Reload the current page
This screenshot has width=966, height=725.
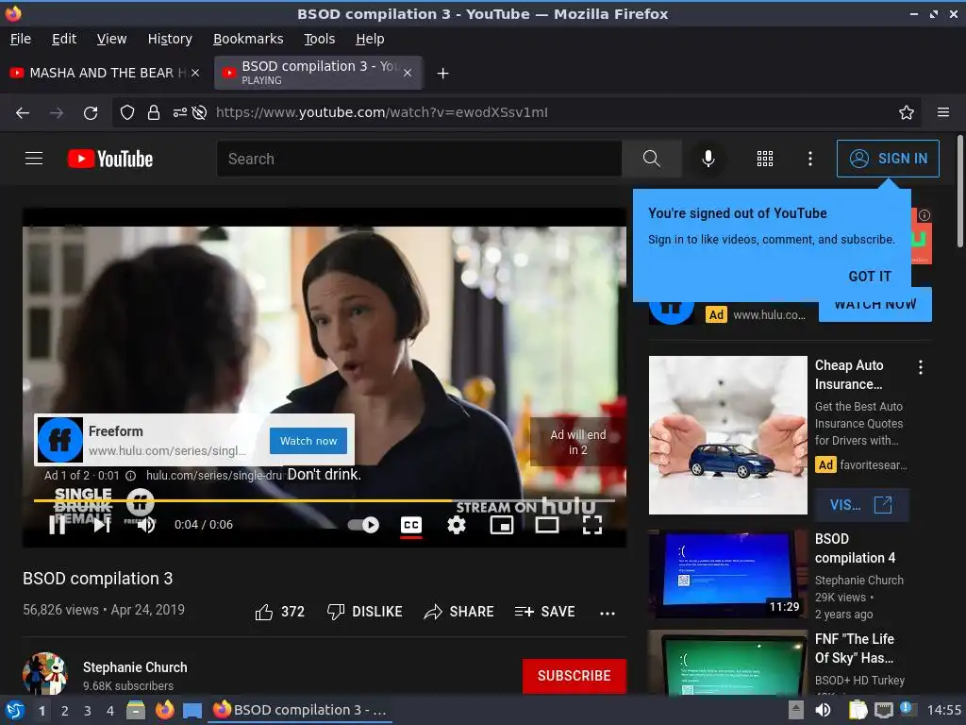pos(91,113)
